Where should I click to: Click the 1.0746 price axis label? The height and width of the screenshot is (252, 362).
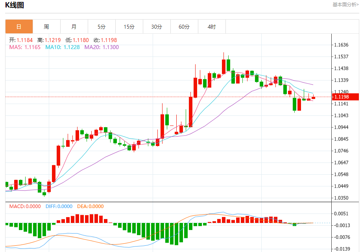point(341,151)
